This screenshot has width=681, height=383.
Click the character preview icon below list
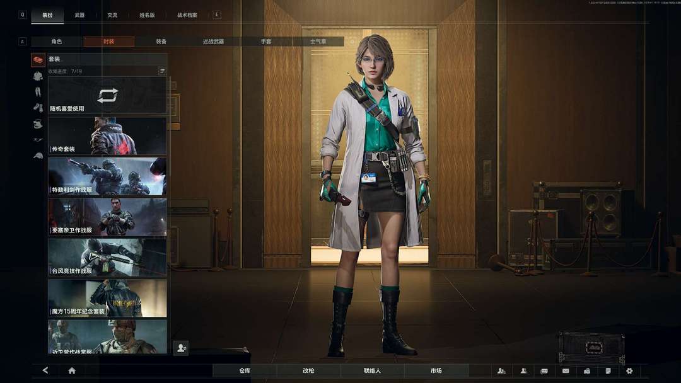181,348
